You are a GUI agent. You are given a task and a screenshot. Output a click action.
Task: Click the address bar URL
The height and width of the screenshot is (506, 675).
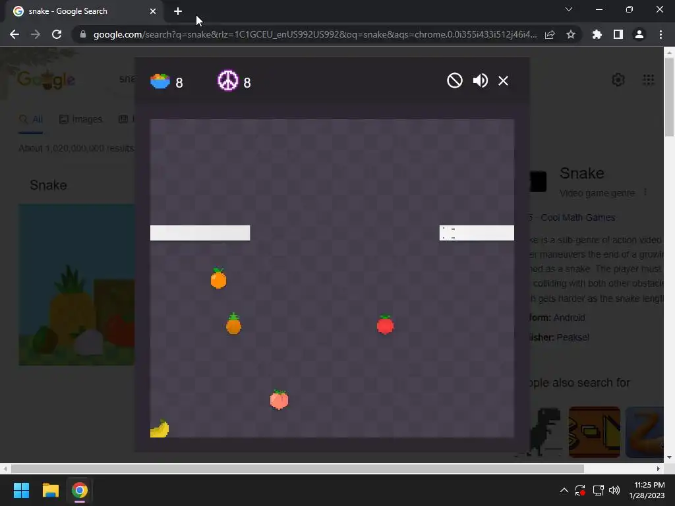pyautogui.click(x=314, y=34)
